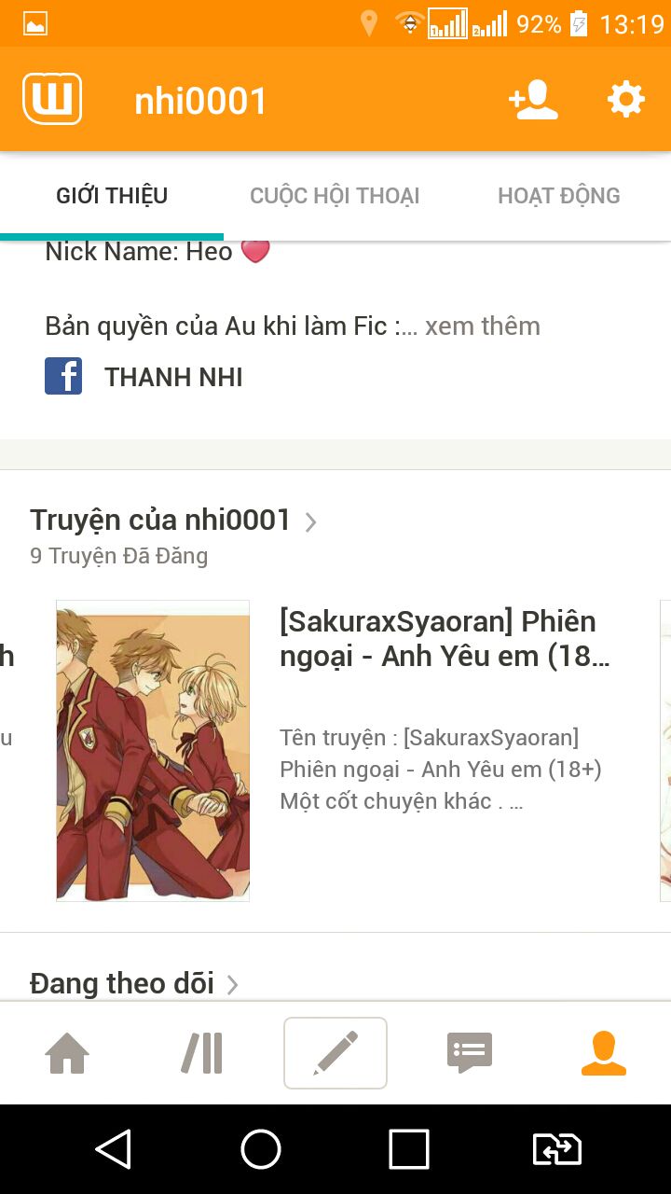Open the Library books icon
The height and width of the screenshot is (1194, 671).
tap(202, 1054)
